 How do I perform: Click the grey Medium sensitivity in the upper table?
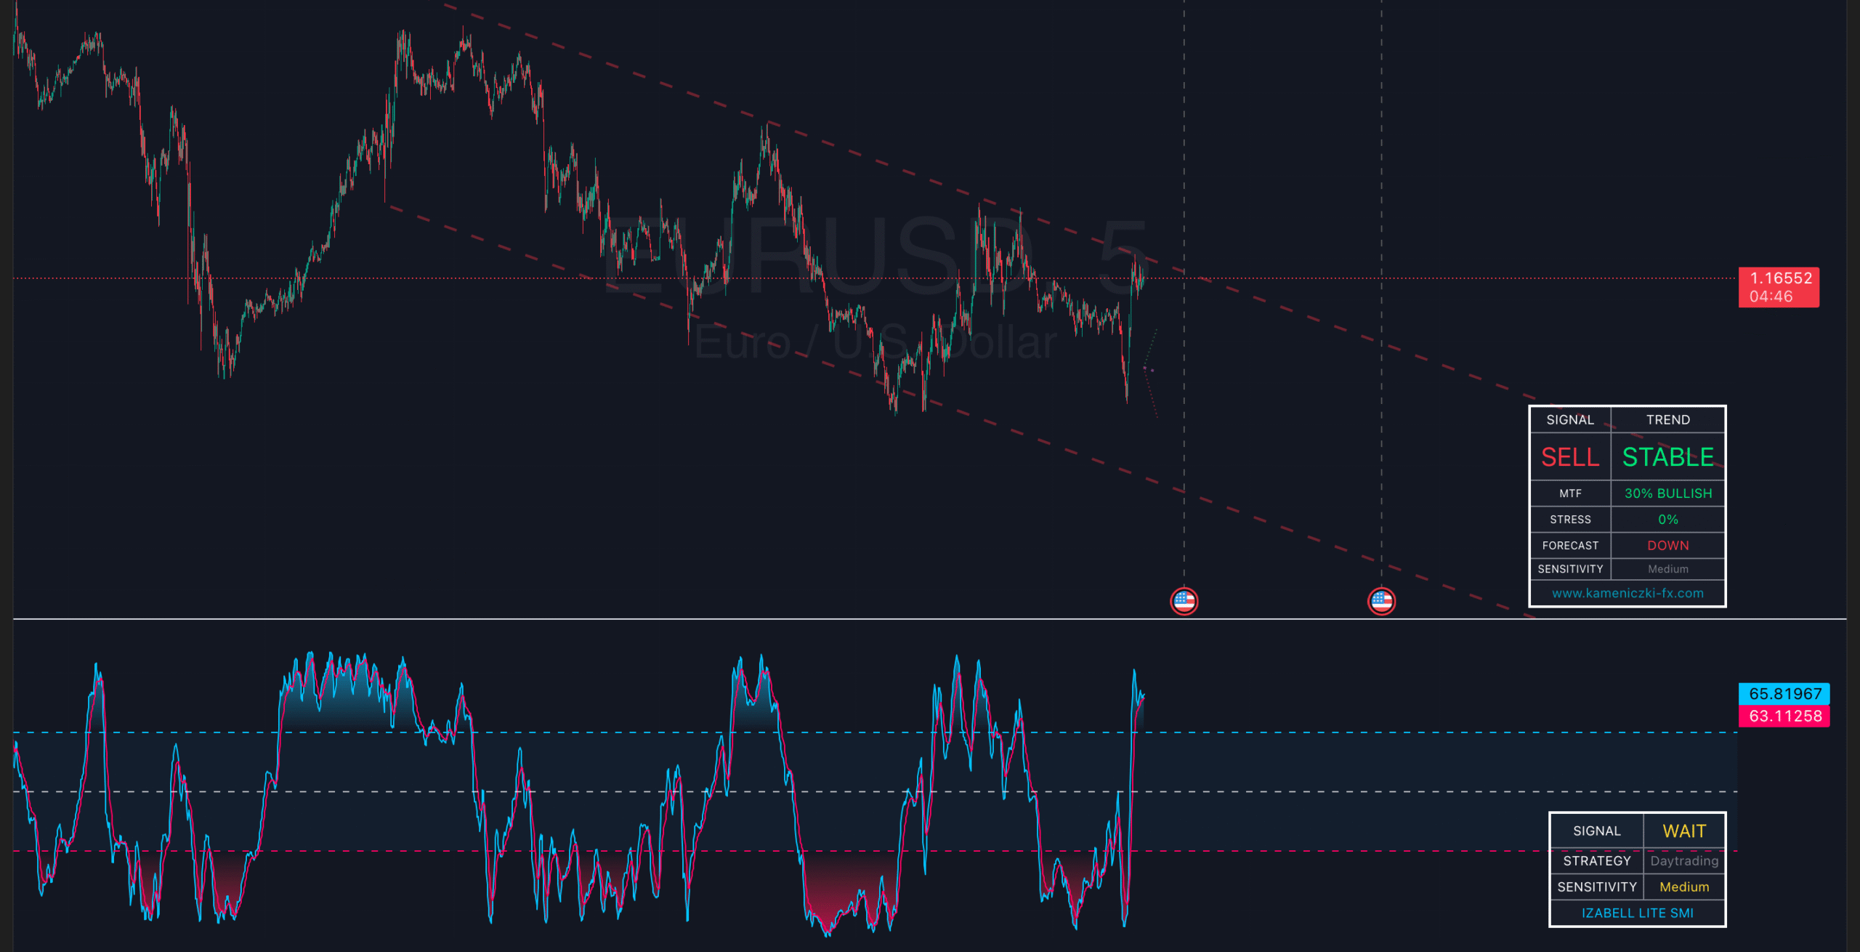click(1667, 569)
